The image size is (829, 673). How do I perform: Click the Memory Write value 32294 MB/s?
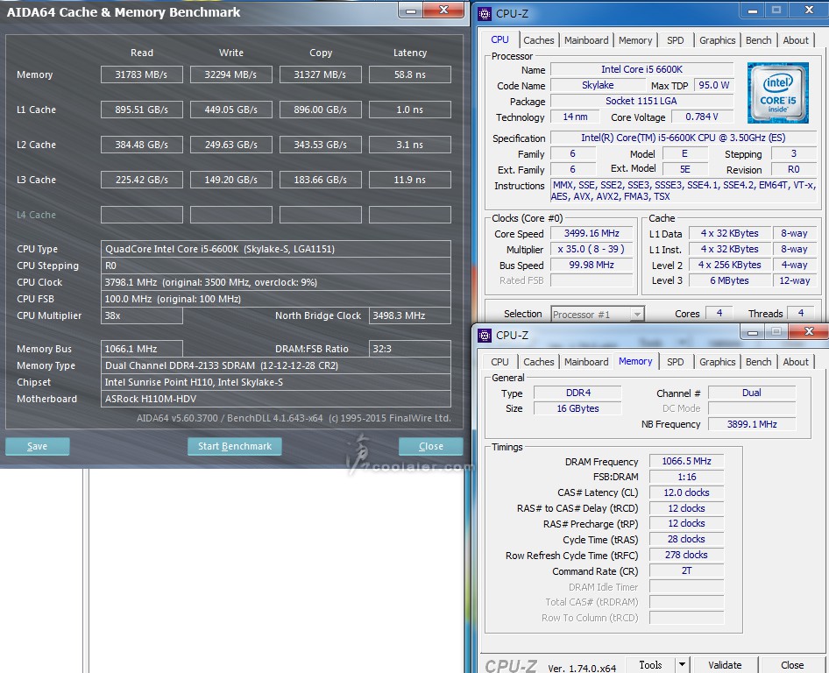point(231,74)
